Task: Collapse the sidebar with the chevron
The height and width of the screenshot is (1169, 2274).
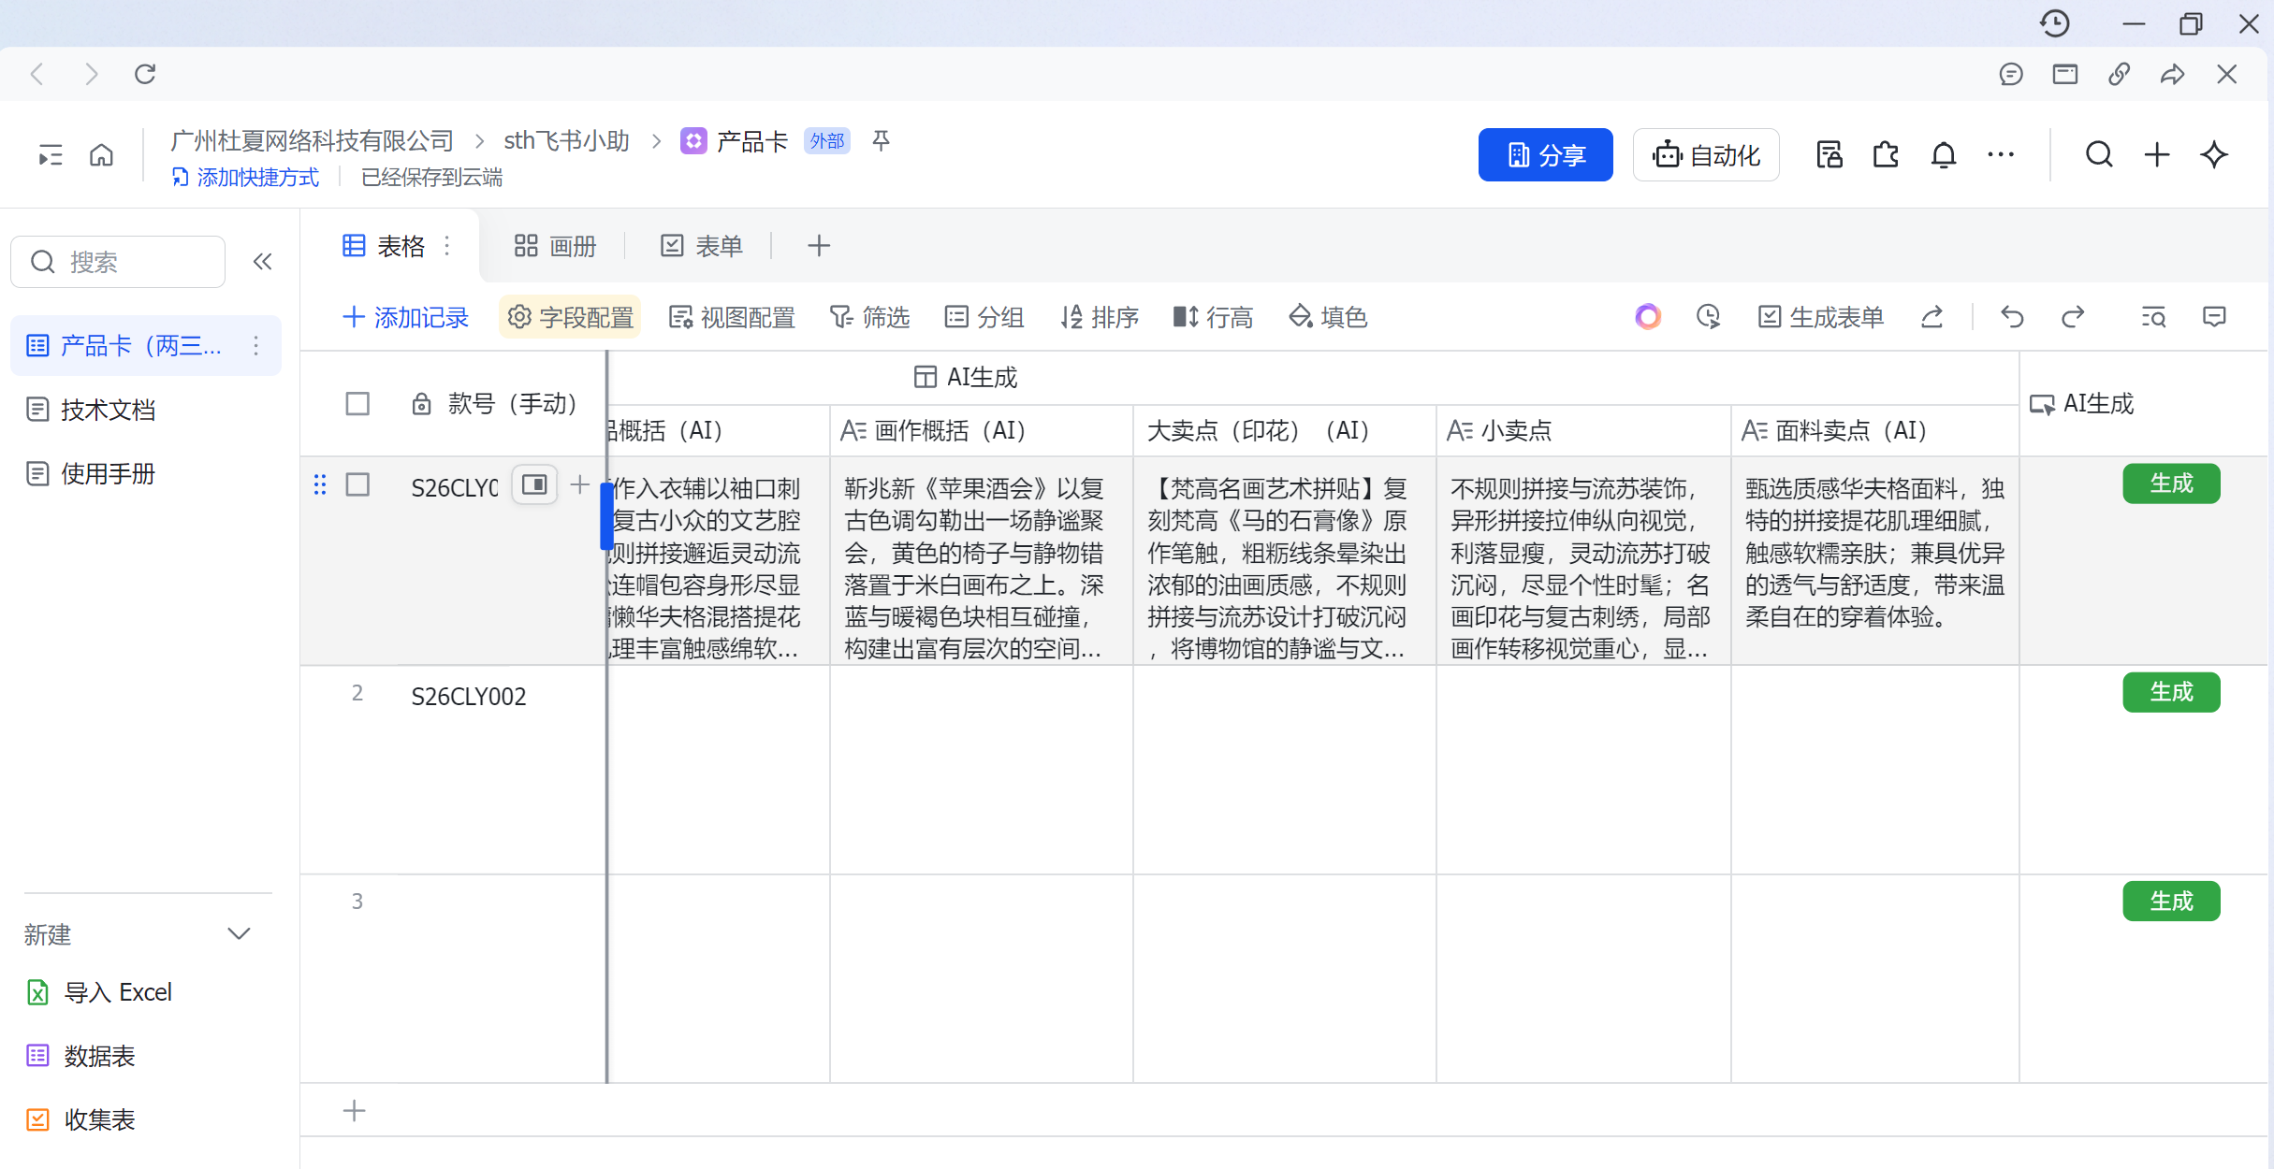Action: [262, 261]
